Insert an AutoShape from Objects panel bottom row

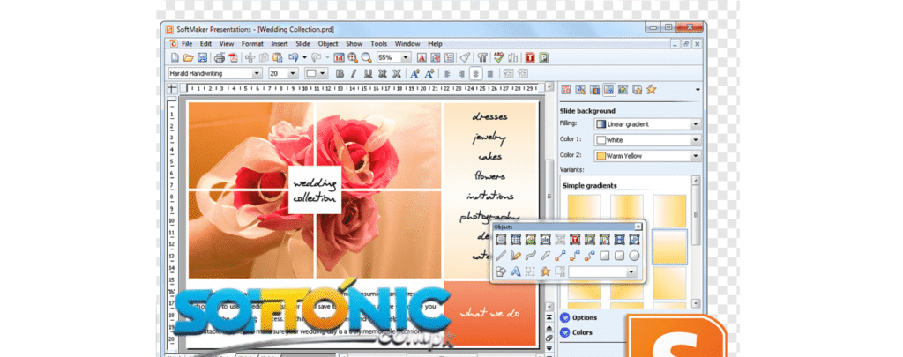tap(501, 271)
